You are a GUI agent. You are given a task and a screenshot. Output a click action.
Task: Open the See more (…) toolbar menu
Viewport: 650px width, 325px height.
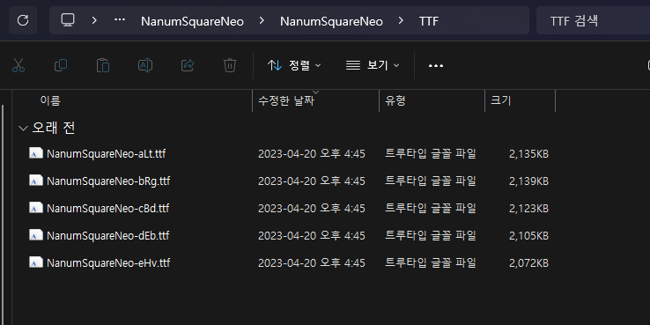[436, 65]
